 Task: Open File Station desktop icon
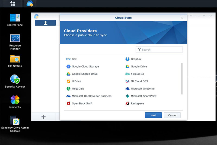15,59
